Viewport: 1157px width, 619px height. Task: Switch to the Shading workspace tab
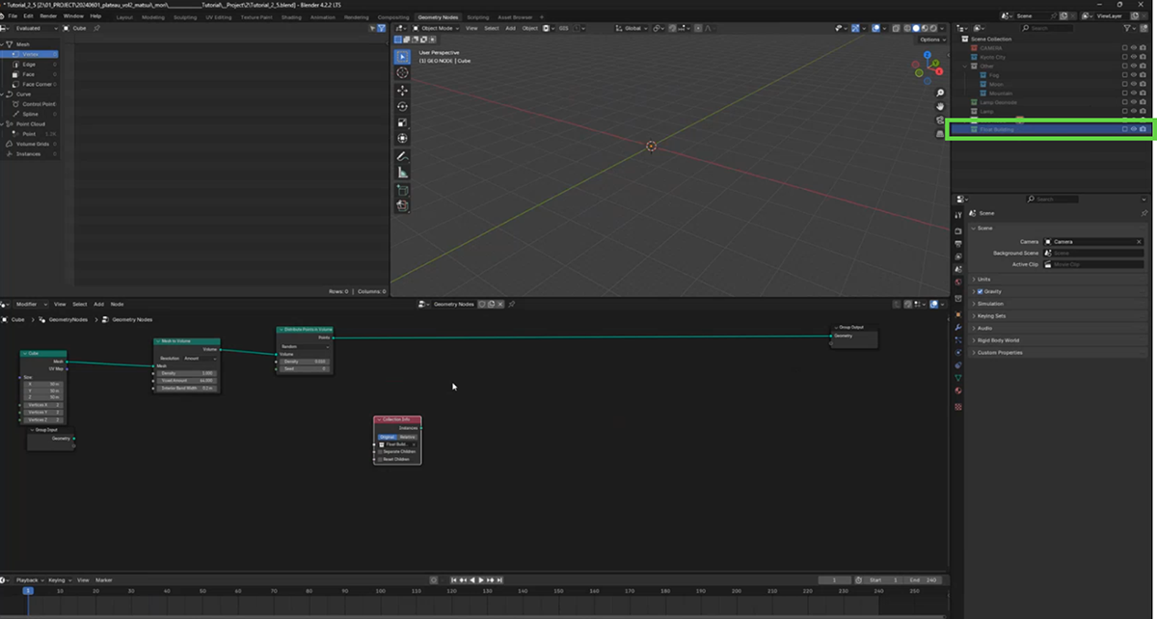[291, 17]
